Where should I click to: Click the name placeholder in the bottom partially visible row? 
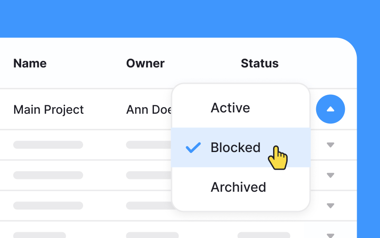click(40, 235)
